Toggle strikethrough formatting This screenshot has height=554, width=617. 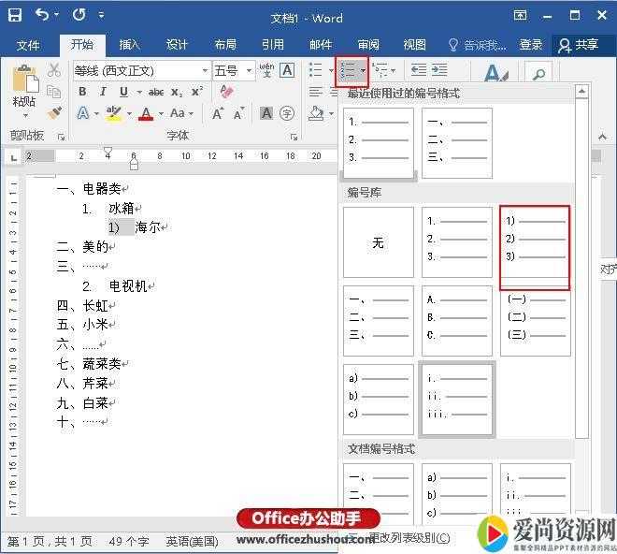coord(155,92)
